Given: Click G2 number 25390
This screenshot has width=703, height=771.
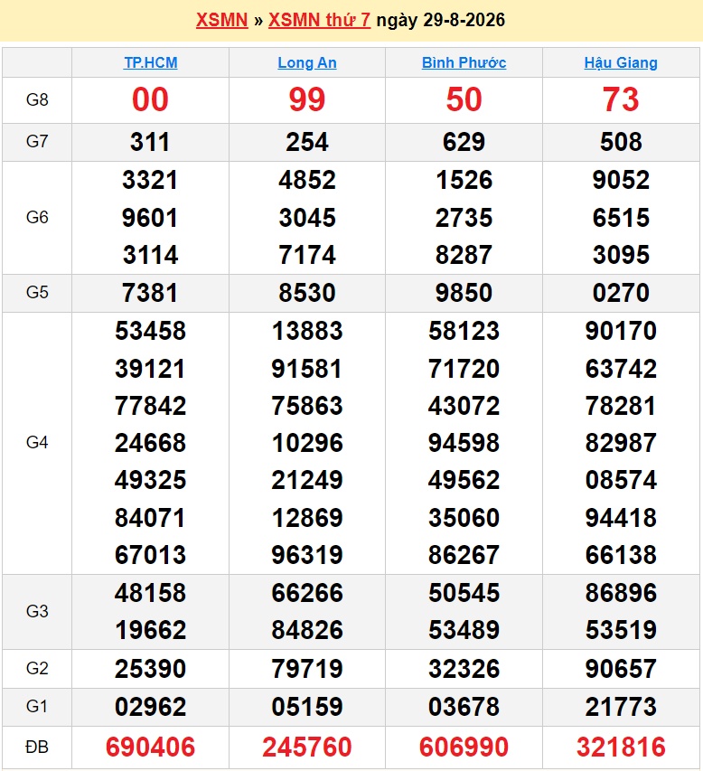Looking at the screenshot, I should click(x=150, y=669).
